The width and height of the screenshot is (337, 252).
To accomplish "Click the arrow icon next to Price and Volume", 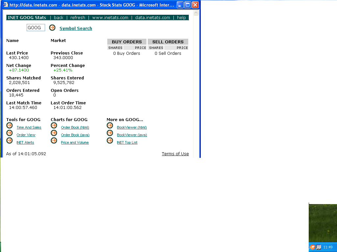I will 54,140.
